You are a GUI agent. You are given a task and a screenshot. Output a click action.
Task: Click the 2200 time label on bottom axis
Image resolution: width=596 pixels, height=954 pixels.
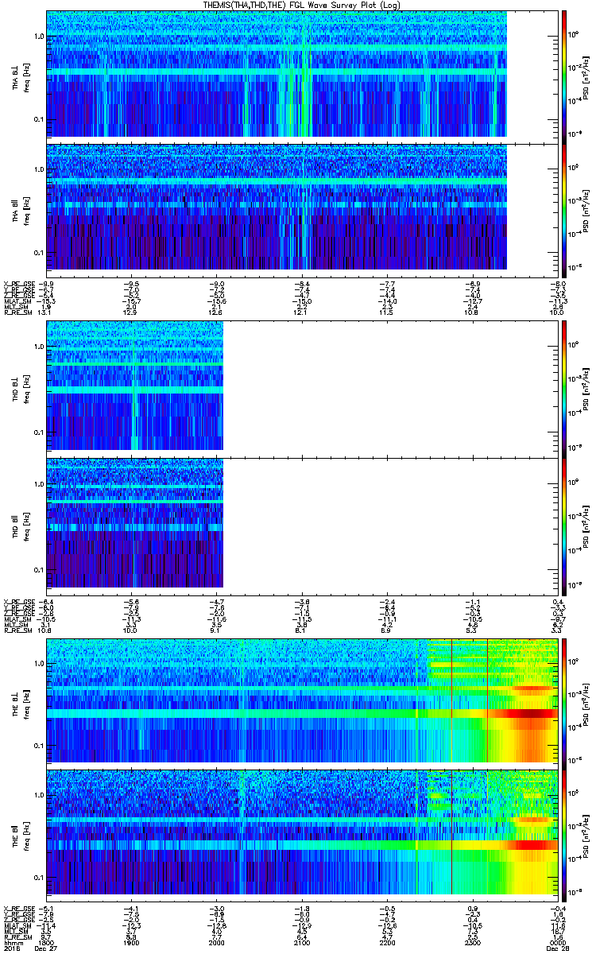click(x=387, y=943)
